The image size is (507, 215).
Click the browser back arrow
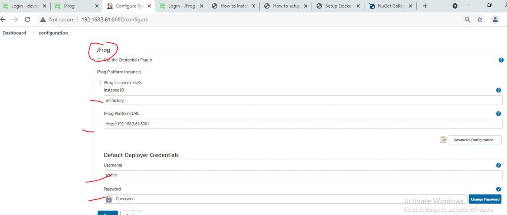pos(4,19)
